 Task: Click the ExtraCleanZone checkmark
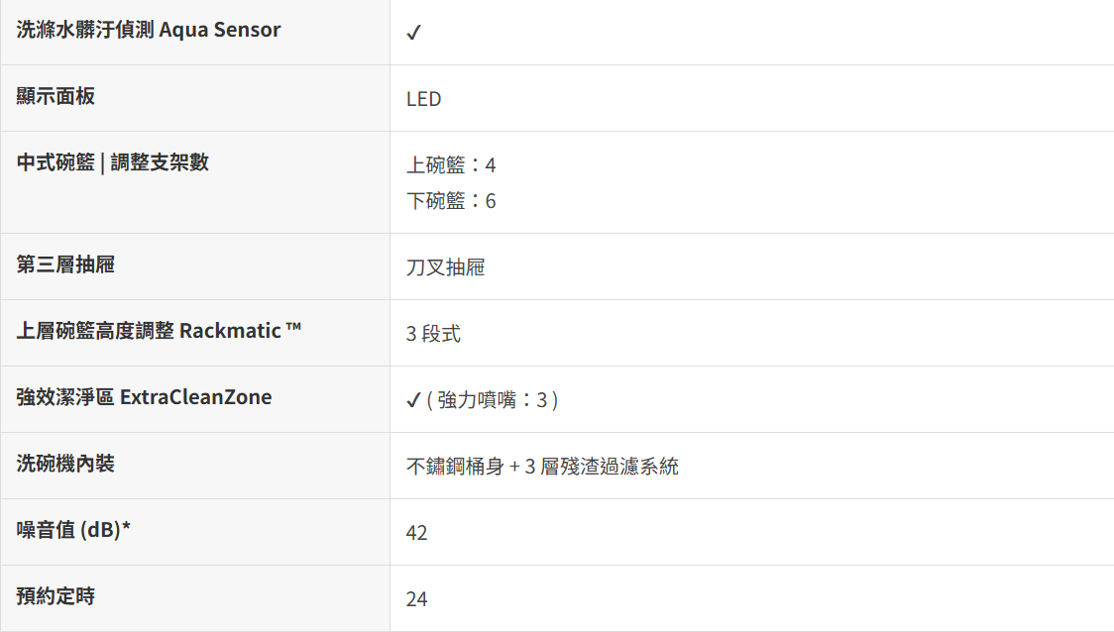413,400
